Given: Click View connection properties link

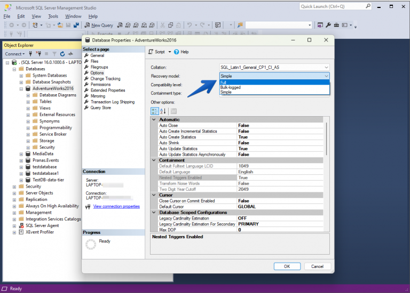Looking at the screenshot, I should click(x=116, y=206).
